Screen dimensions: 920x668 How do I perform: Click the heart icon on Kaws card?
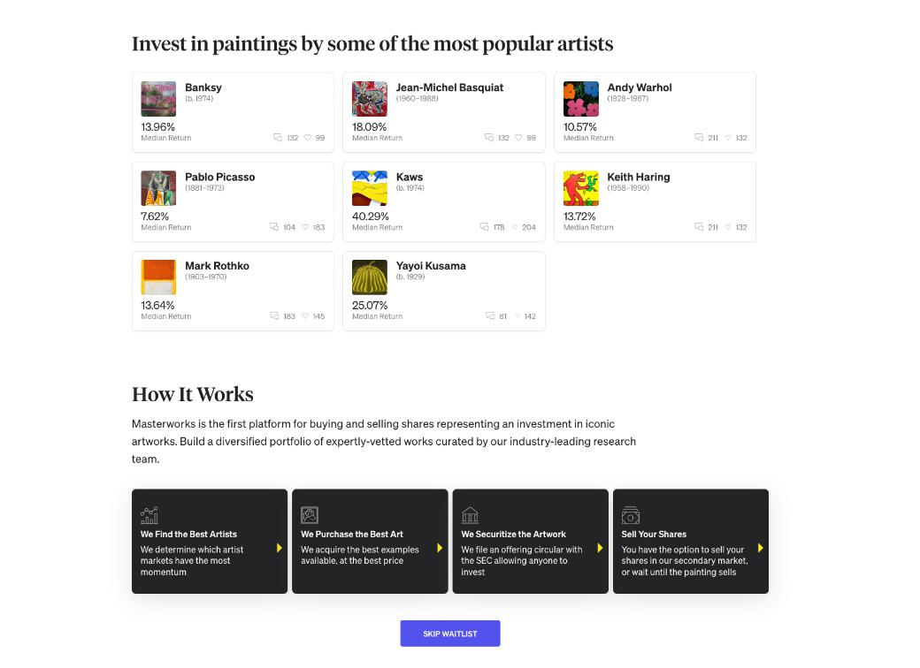[515, 227]
